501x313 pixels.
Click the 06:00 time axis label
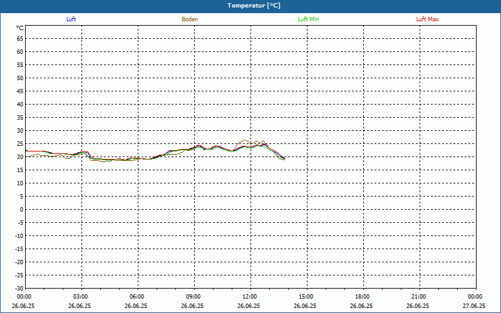click(x=137, y=297)
